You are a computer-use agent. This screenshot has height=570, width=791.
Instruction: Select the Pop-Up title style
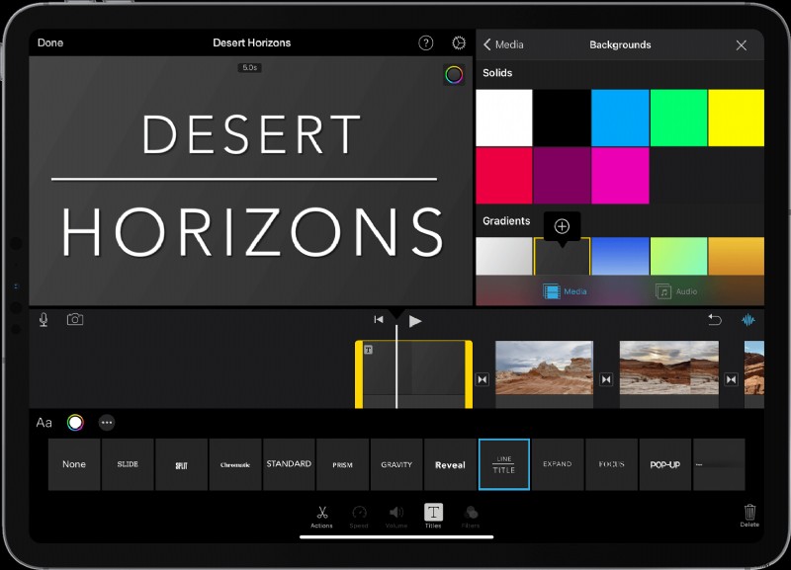click(664, 463)
